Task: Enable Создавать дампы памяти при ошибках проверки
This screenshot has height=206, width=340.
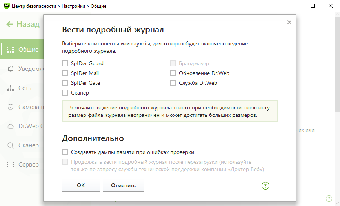Action: [x=65, y=152]
